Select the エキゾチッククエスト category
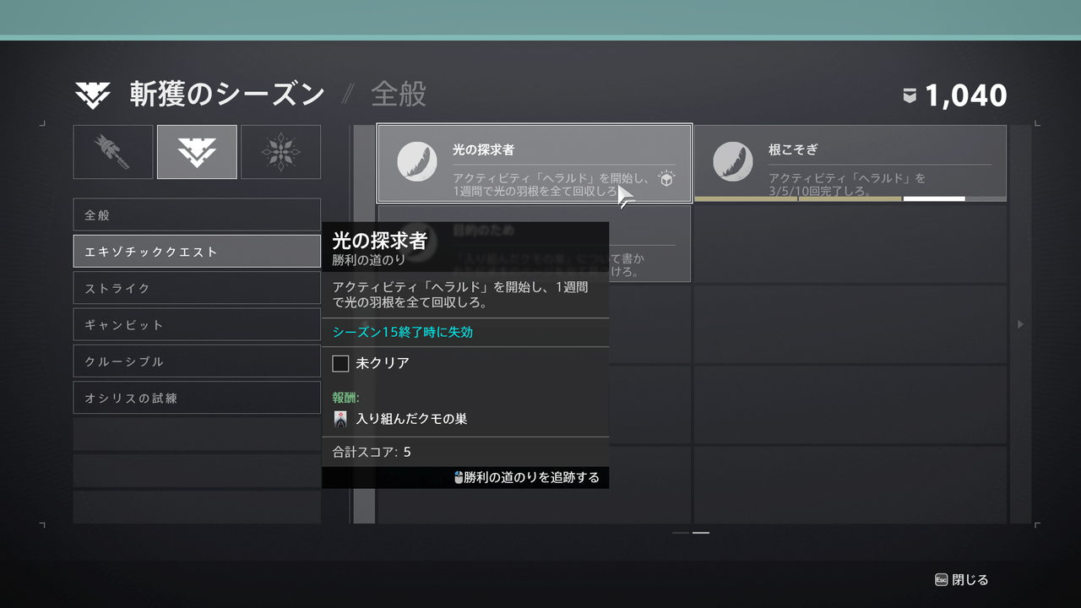Viewport: 1081px width, 608px height. pos(197,251)
